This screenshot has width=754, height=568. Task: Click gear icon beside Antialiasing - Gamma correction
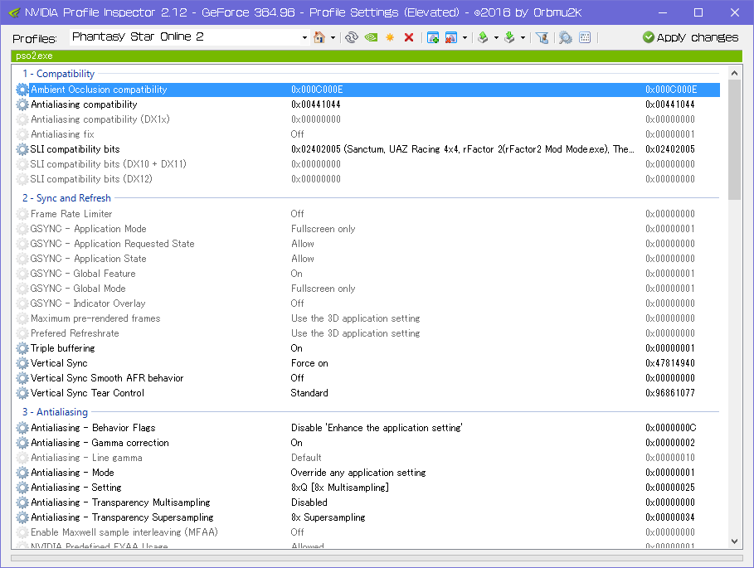(x=22, y=443)
